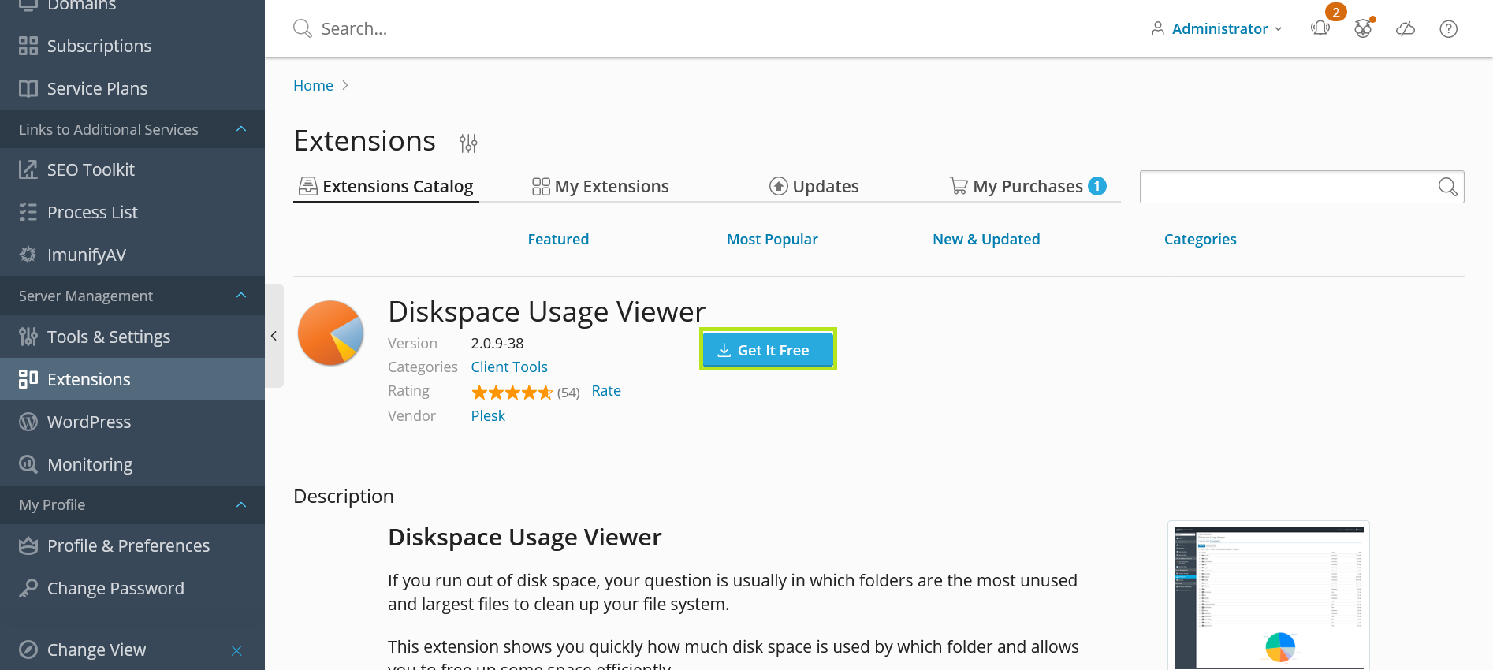Viewport: 1493px width, 670px height.
Task: Switch to the Updates tab
Action: point(814,187)
